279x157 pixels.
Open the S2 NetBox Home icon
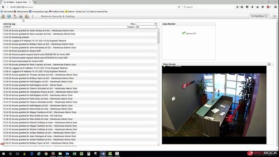point(3,17)
